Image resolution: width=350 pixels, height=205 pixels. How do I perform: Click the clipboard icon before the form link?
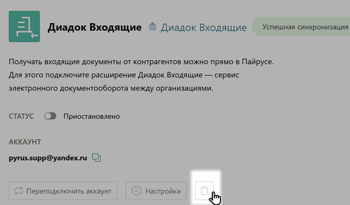pos(152,27)
